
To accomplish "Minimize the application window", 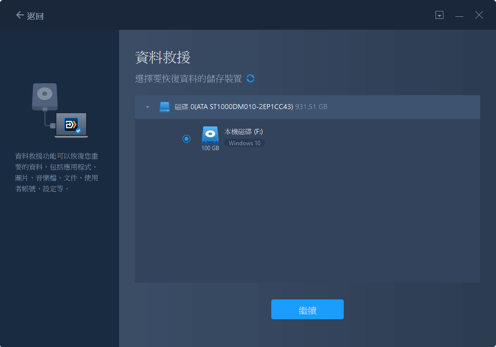I will (459, 16).
